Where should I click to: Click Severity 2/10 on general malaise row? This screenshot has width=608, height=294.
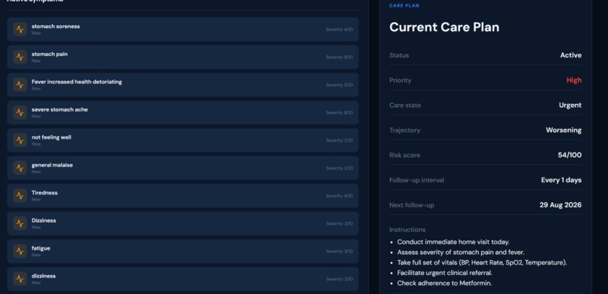pos(339,168)
